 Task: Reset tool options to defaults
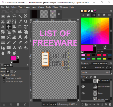click(25, 104)
